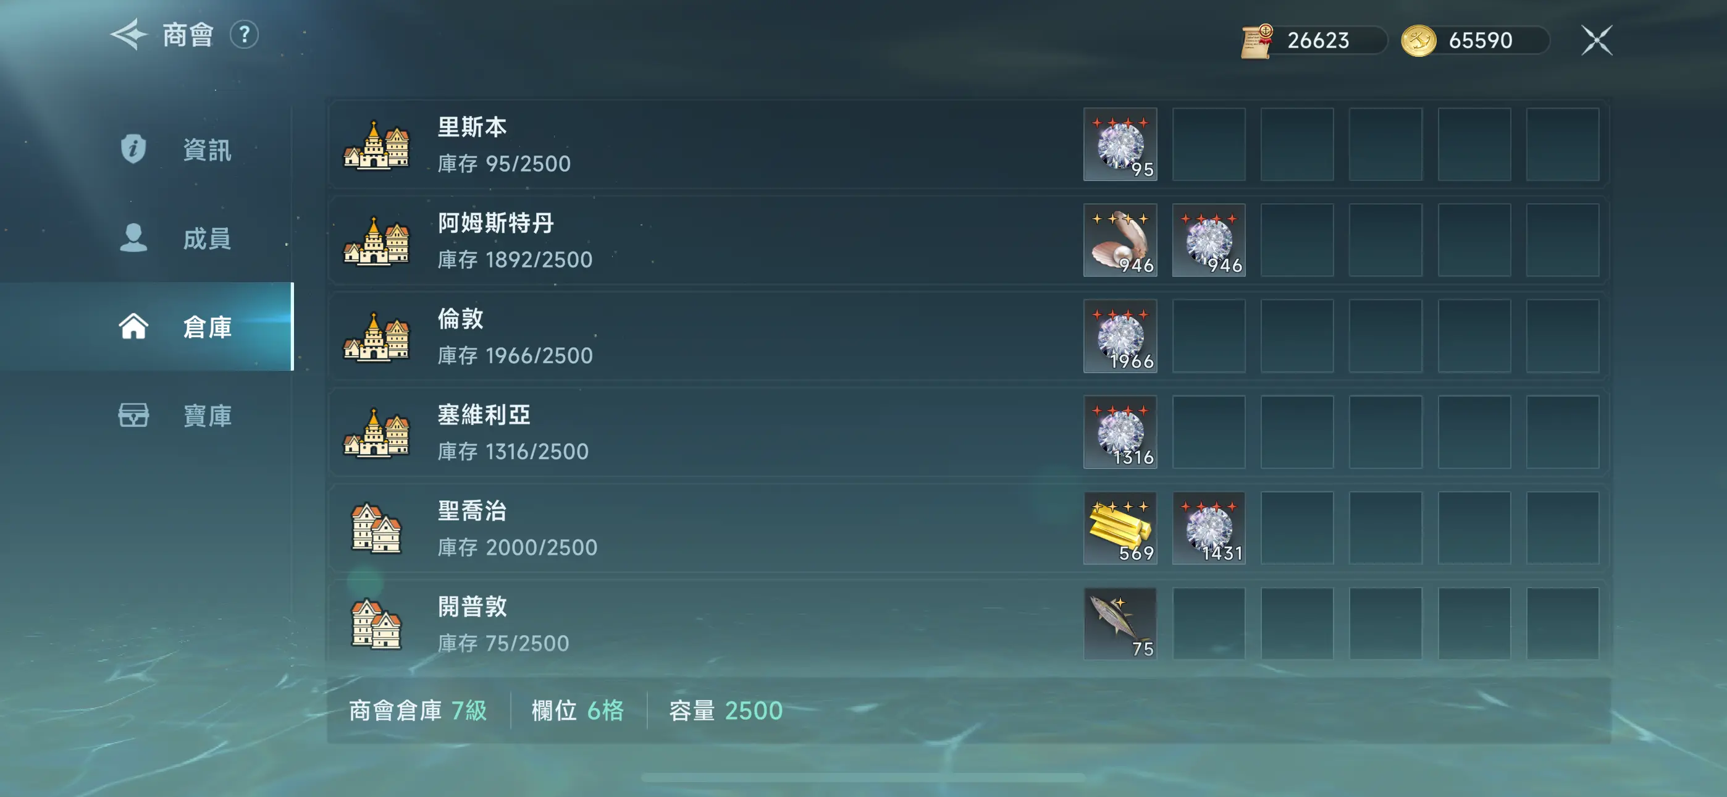This screenshot has height=797, width=1727.
Task: Select the gold bars item in 聖喬治
Action: tap(1120, 528)
